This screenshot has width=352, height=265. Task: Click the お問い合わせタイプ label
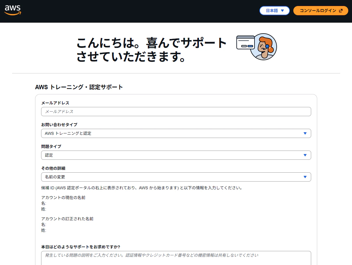point(59,125)
